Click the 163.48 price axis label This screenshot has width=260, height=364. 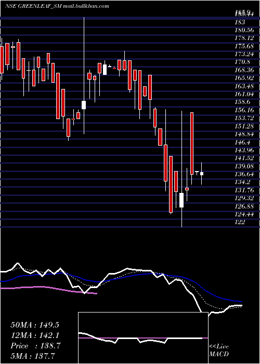click(244, 86)
